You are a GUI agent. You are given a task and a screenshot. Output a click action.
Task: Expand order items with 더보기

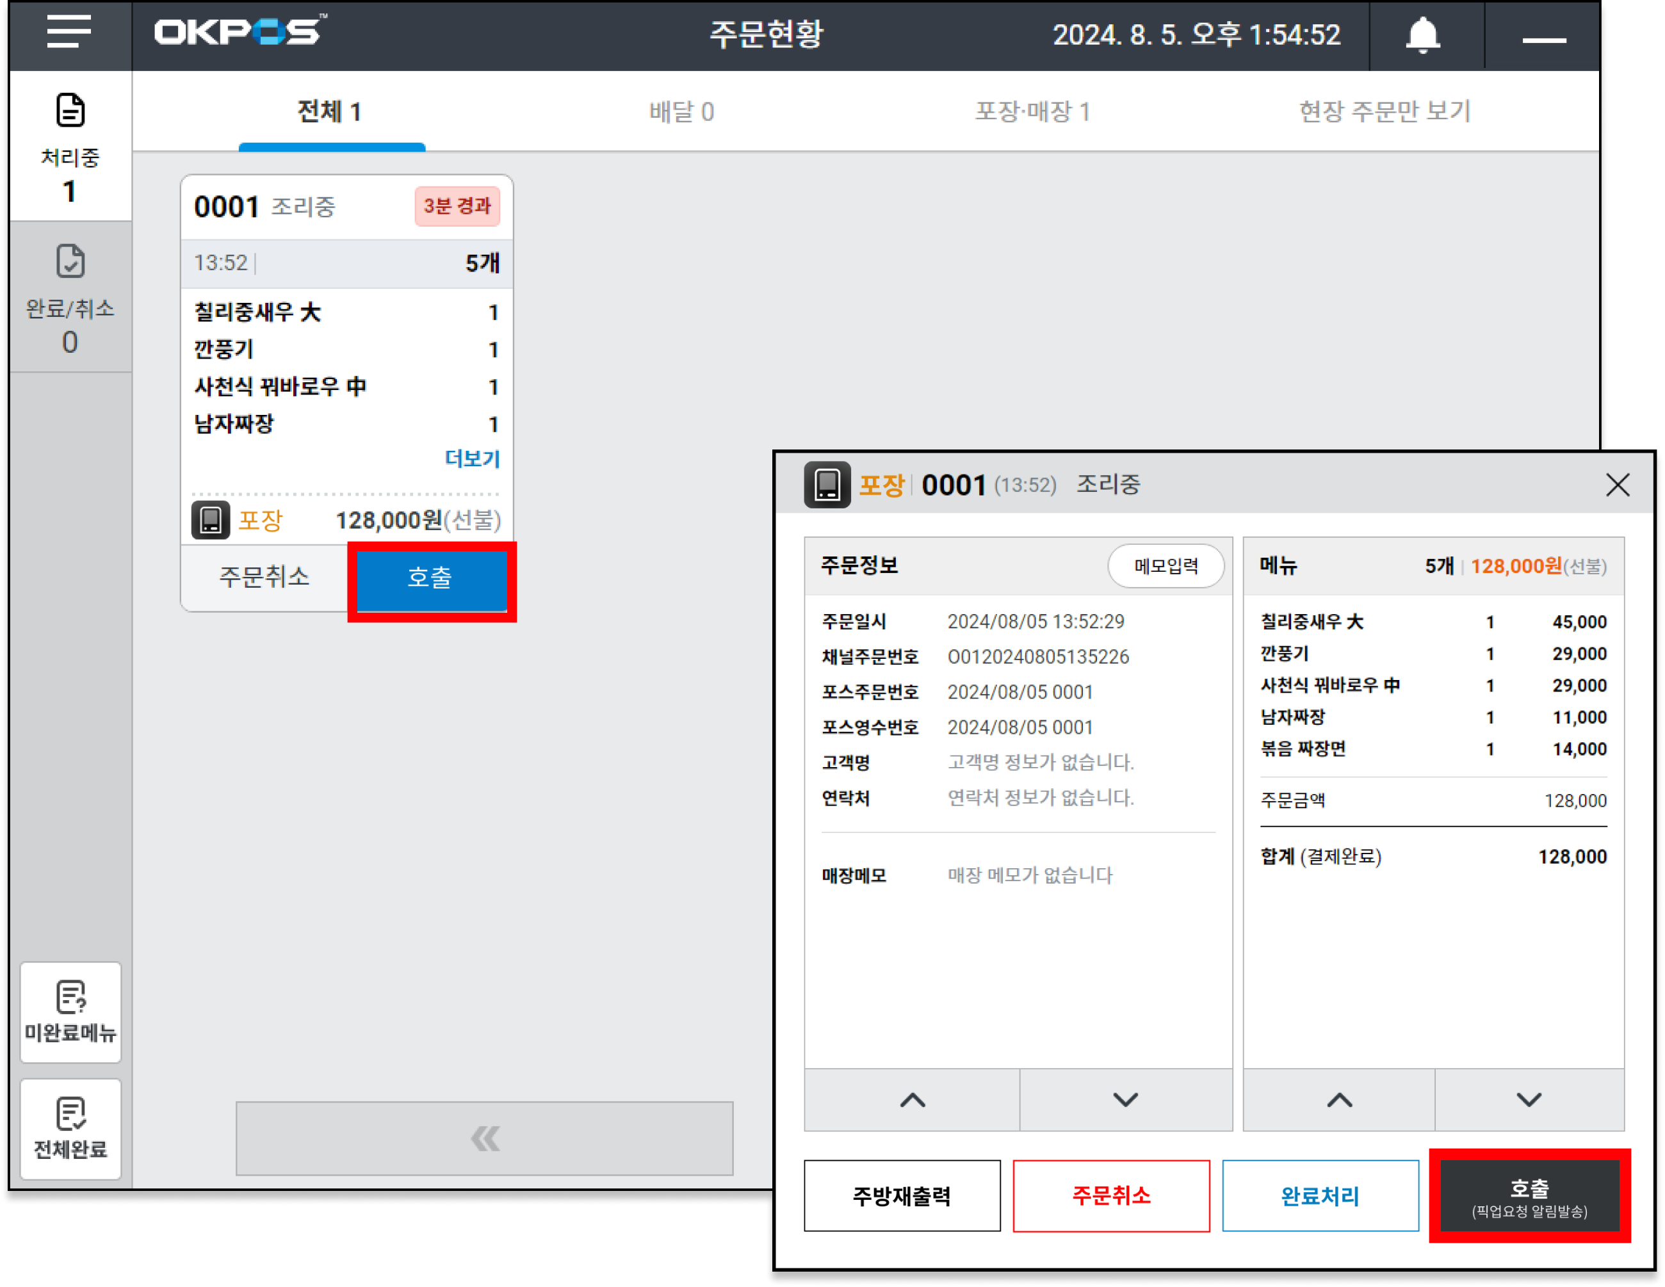point(472,458)
